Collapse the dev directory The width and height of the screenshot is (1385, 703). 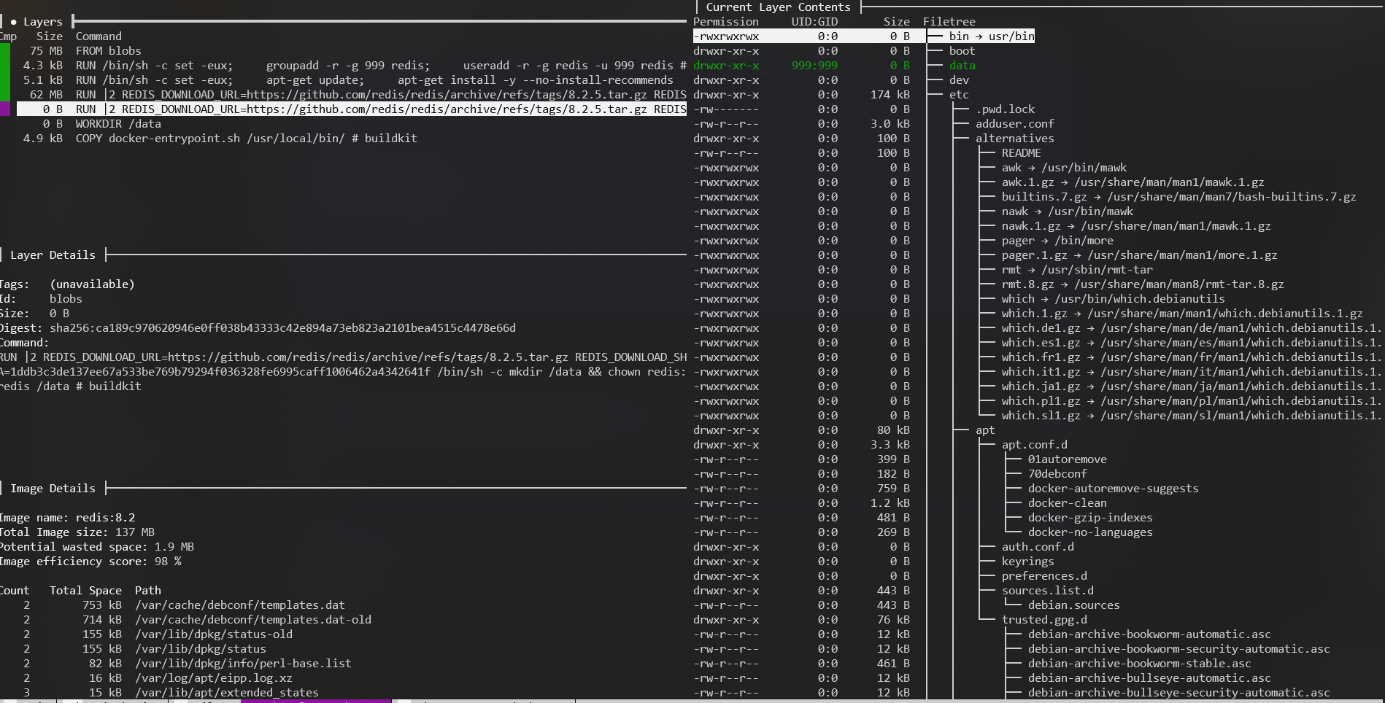click(x=959, y=80)
